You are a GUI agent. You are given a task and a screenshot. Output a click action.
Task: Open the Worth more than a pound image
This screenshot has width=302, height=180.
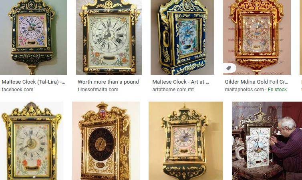click(109, 37)
